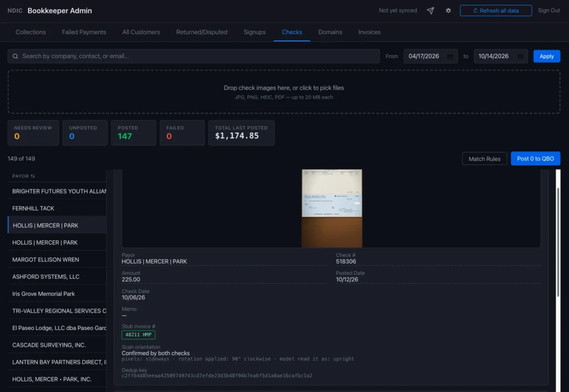The height and width of the screenshot is (392, 569).
Task: Open the From date calendar picker icon
Action: 450,57
